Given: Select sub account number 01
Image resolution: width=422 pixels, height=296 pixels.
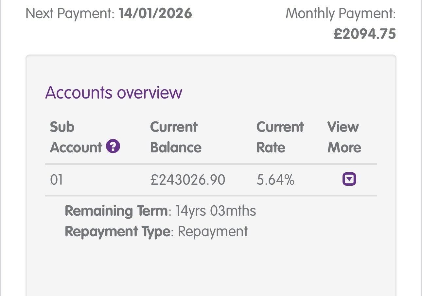Looking at the screenshot, I should click(56, 180).
